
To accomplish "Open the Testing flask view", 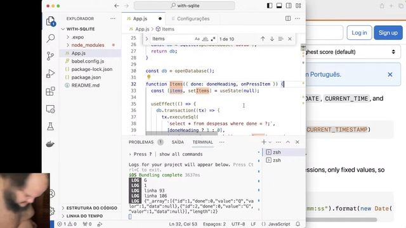I will [51, 127].
